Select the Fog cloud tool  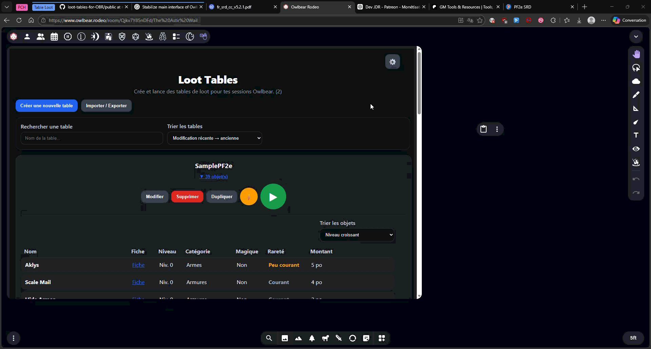(x=636, y=81)
